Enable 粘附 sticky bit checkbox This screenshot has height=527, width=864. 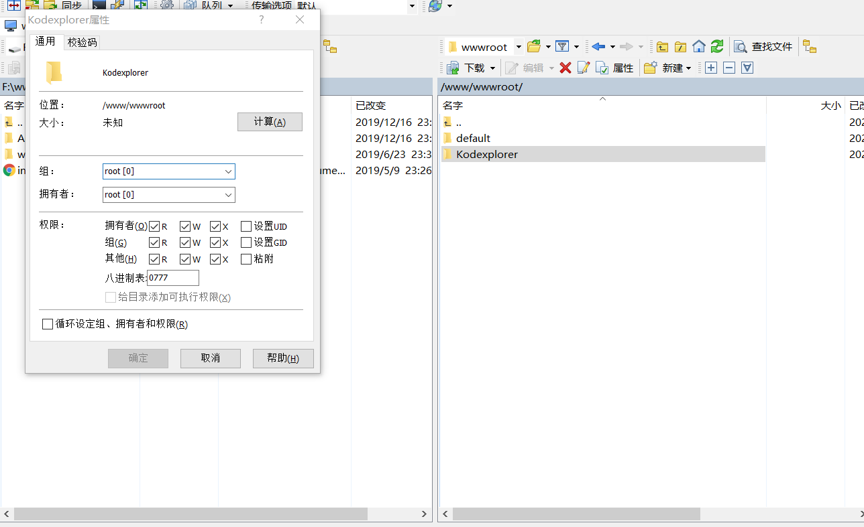pos(246,259)
